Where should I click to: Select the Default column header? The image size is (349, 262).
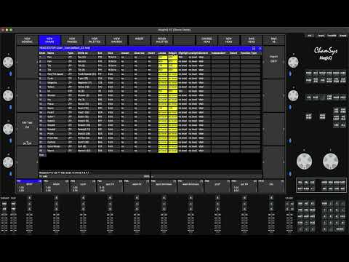point(172,53)
